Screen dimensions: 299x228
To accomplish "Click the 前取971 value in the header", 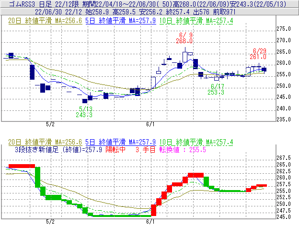I will point(224,12).
